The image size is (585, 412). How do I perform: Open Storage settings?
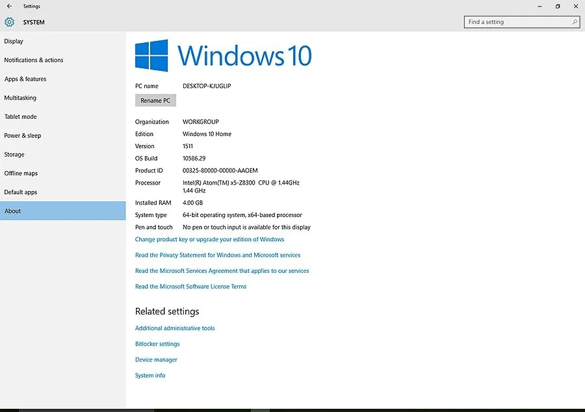[x=62, y=155]
